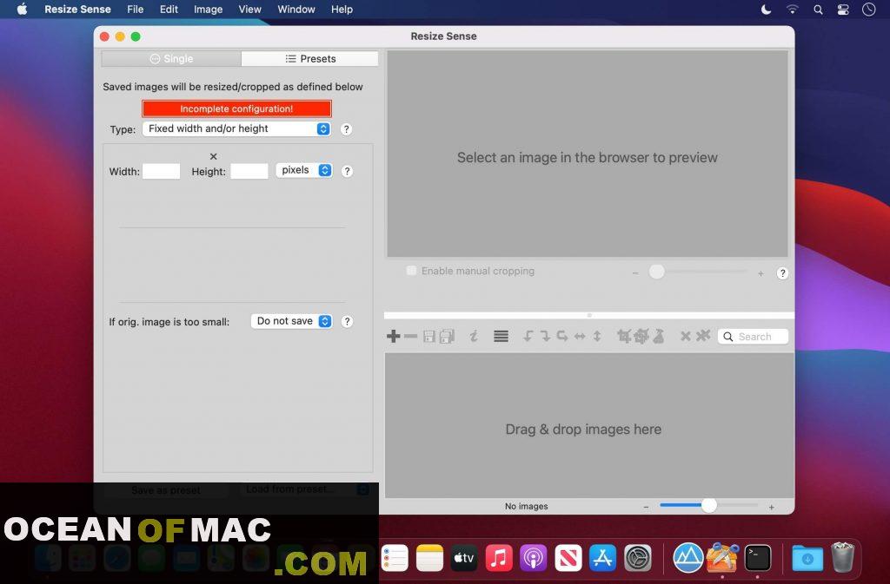Click the minus beside the preview zoom slider
The height and width of the screenshot is (584, 890).
tap(635, 273)
